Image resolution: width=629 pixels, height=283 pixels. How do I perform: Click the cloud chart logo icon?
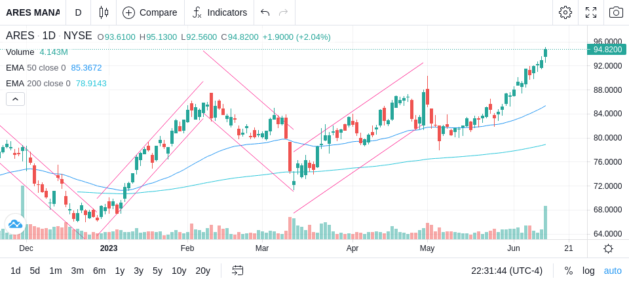pyautogui.click(x=15, y=224)
